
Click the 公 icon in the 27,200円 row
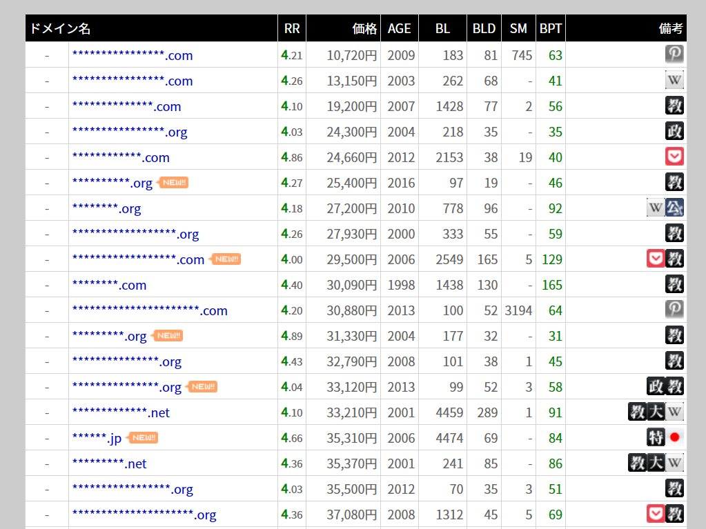[675, 208]
